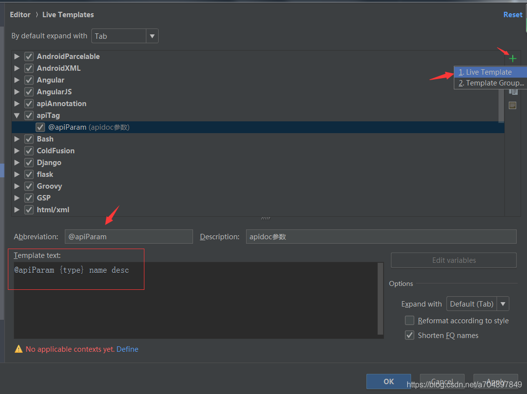
Task: Select the ColdFusion tree row
Action: click(x=258, y=151)
